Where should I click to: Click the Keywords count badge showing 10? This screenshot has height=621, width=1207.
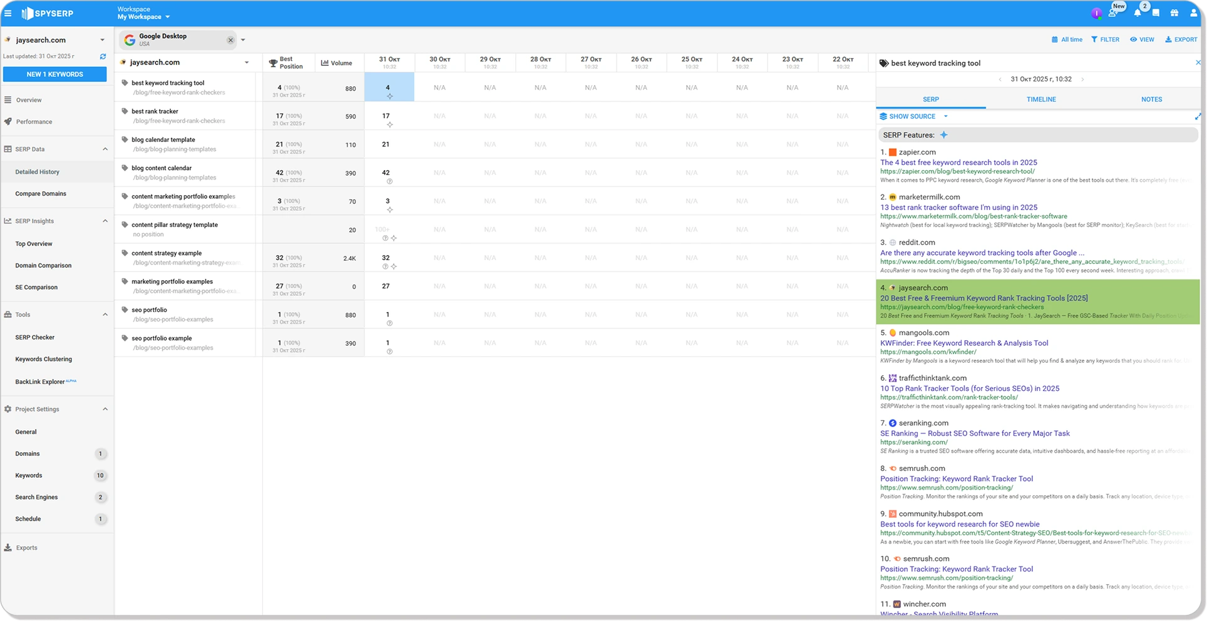[100, 476]
